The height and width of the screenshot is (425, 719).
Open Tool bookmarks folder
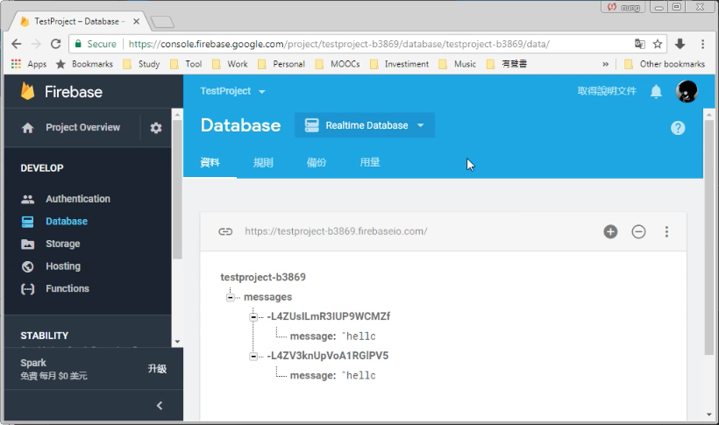186,64
